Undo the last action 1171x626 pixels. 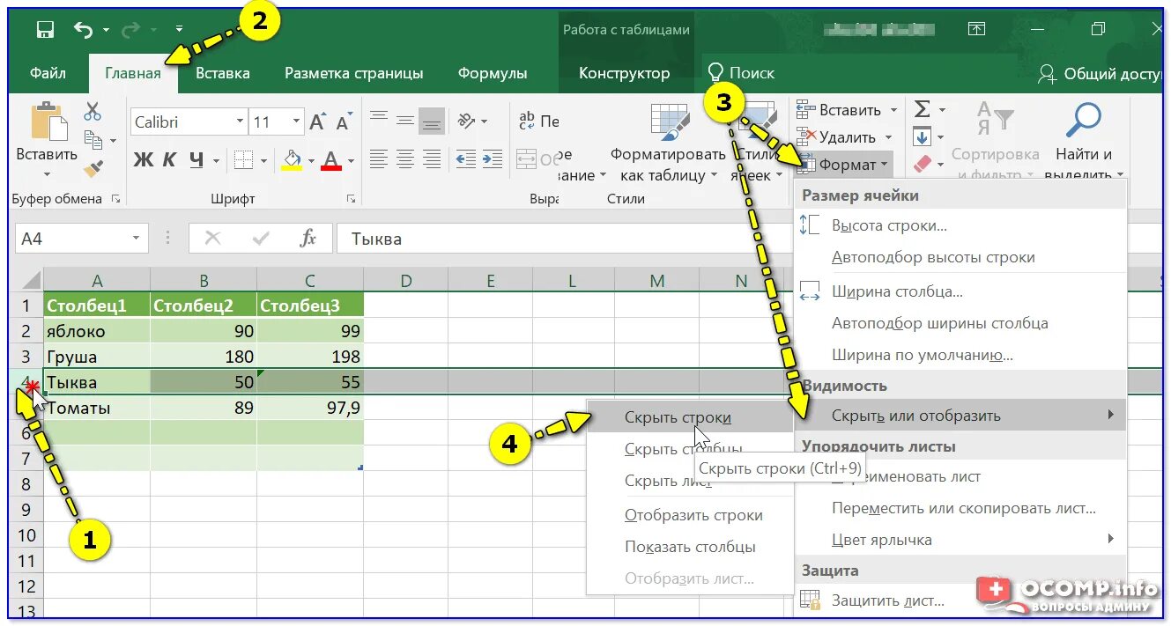84,30
